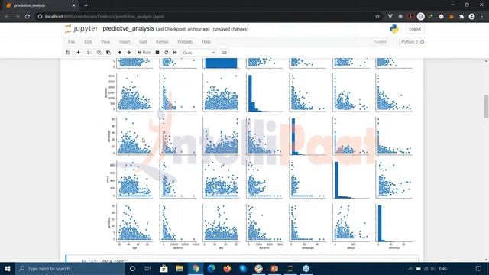Click the Trusted notebook indicator

pos(380,42)
